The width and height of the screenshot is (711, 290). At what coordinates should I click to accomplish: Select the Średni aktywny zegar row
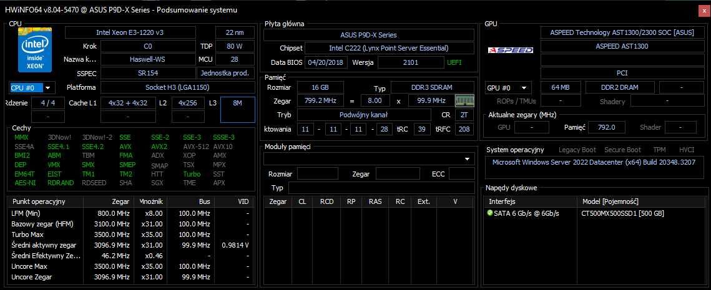pos(131,245)
